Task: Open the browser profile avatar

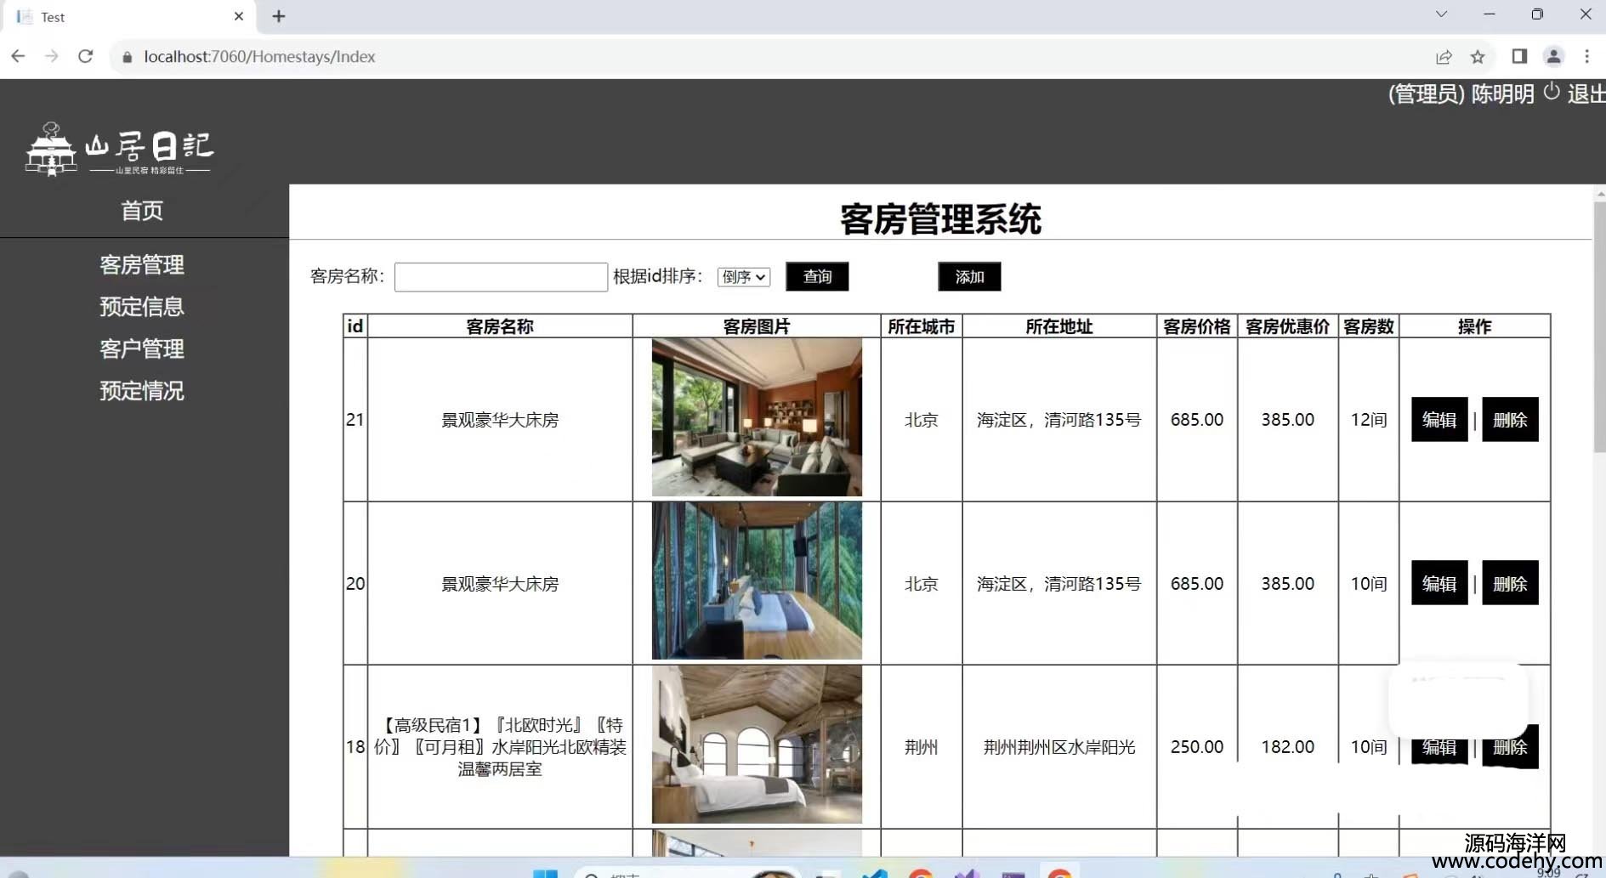Action: click(x=1553, y=56)
